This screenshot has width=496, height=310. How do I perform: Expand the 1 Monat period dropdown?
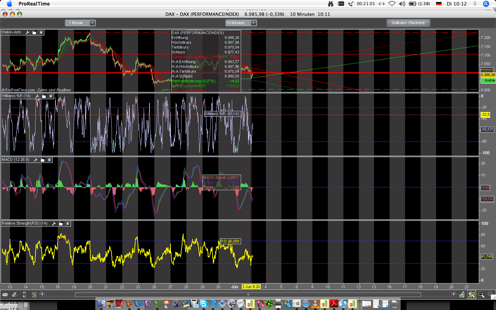(92, 23)
